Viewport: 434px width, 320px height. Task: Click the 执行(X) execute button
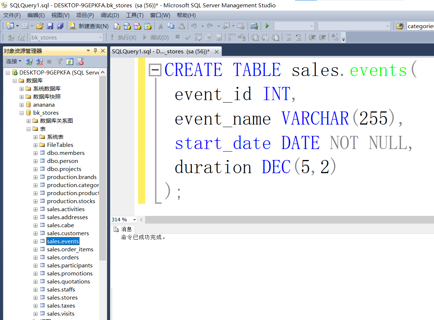click(123, 37)
